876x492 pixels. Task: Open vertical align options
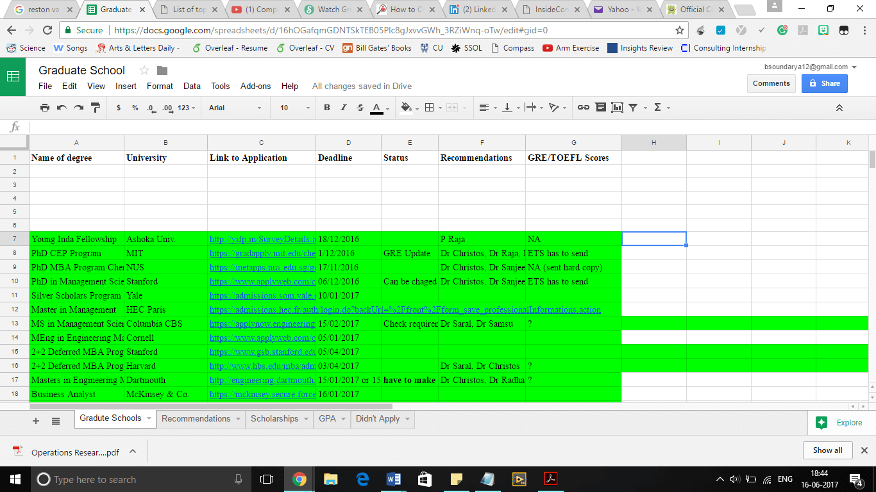511,108
